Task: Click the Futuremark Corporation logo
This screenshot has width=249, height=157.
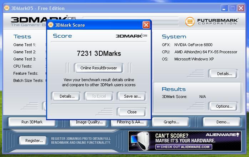Action: (211, 21)
